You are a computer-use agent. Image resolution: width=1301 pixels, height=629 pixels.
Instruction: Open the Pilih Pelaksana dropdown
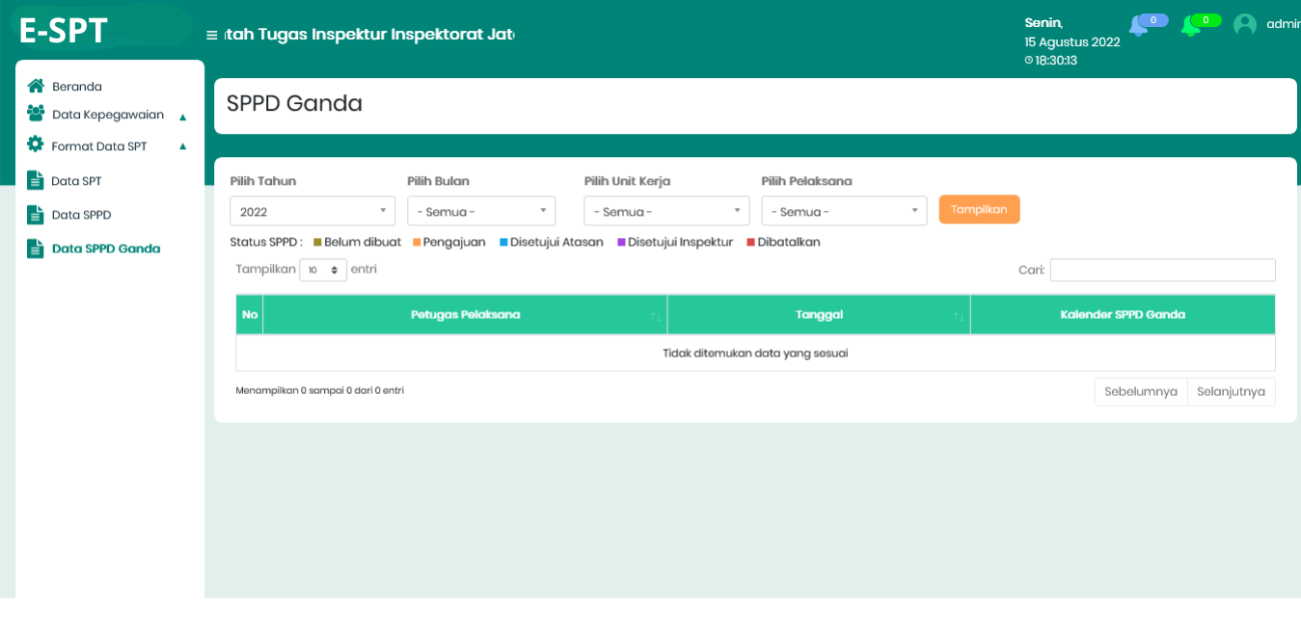point(844,211)
